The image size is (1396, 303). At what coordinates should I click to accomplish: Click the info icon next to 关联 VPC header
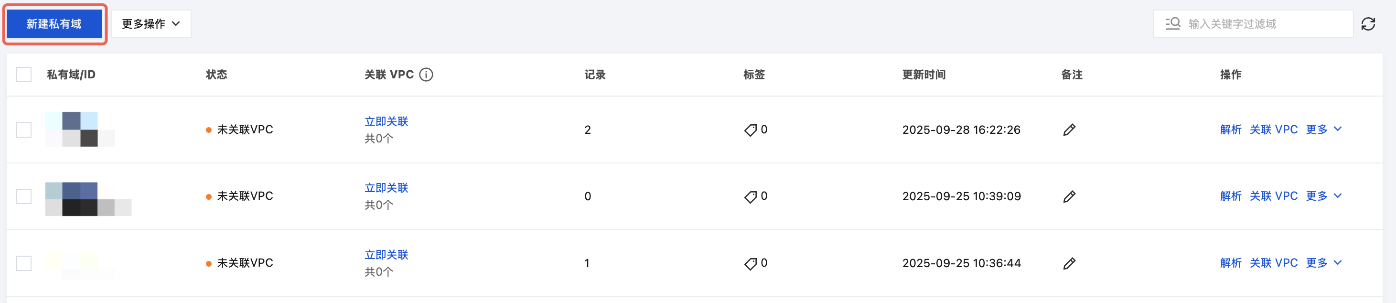427,75
